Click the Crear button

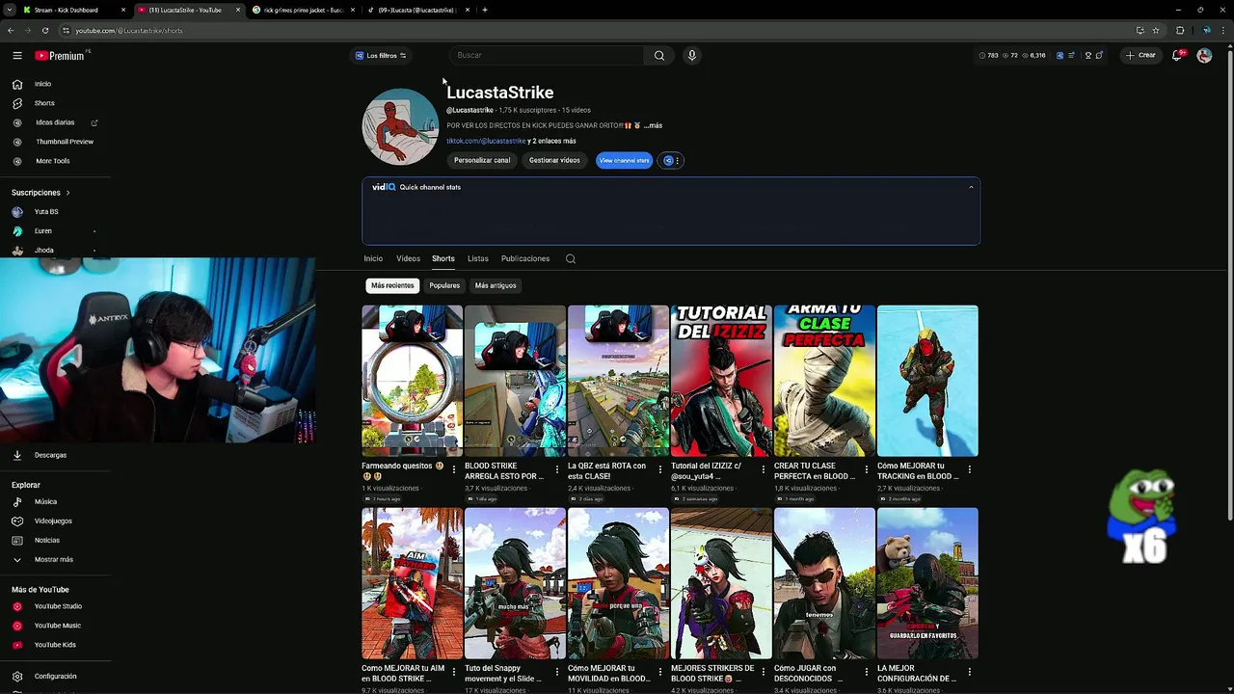point(1140,55)
